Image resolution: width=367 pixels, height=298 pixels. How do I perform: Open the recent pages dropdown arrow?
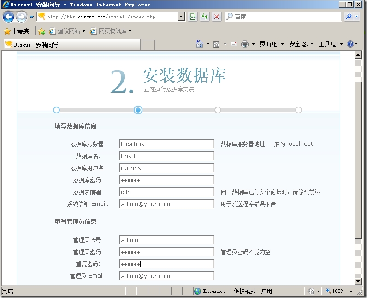[x=32, y=17]
